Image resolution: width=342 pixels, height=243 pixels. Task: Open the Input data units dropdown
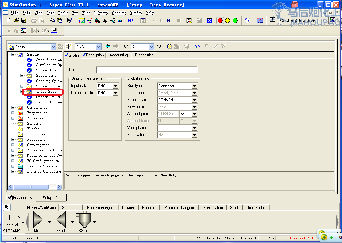[x=116, y=86]
